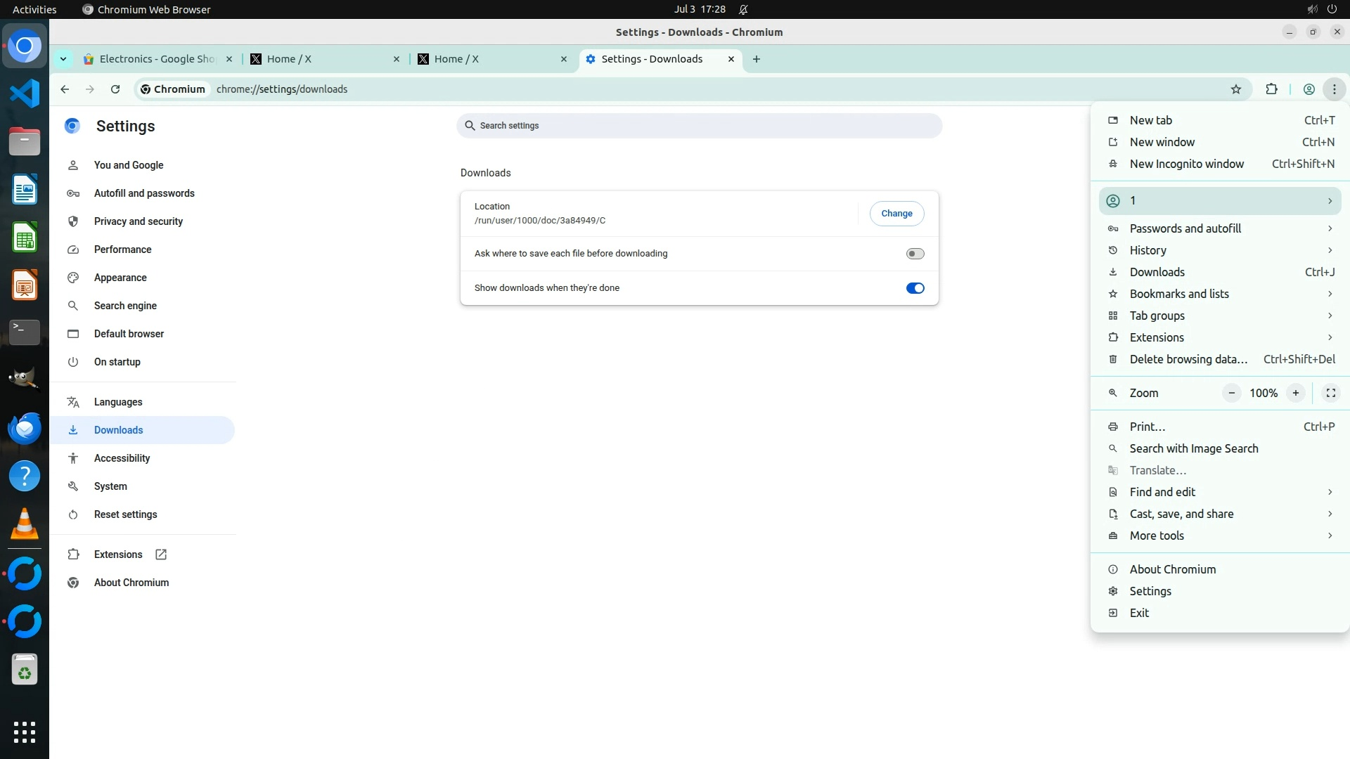The image size is (1350, 759).
Task: Launch Thunderbird from the dock
Action: (x=25, y=427)
